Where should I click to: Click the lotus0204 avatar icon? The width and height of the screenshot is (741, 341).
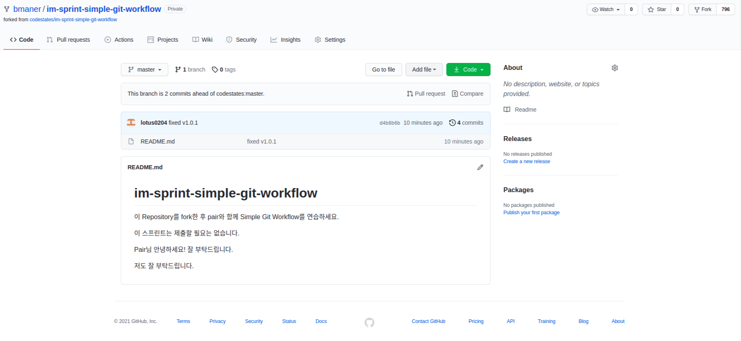click(x=131, y=123)
